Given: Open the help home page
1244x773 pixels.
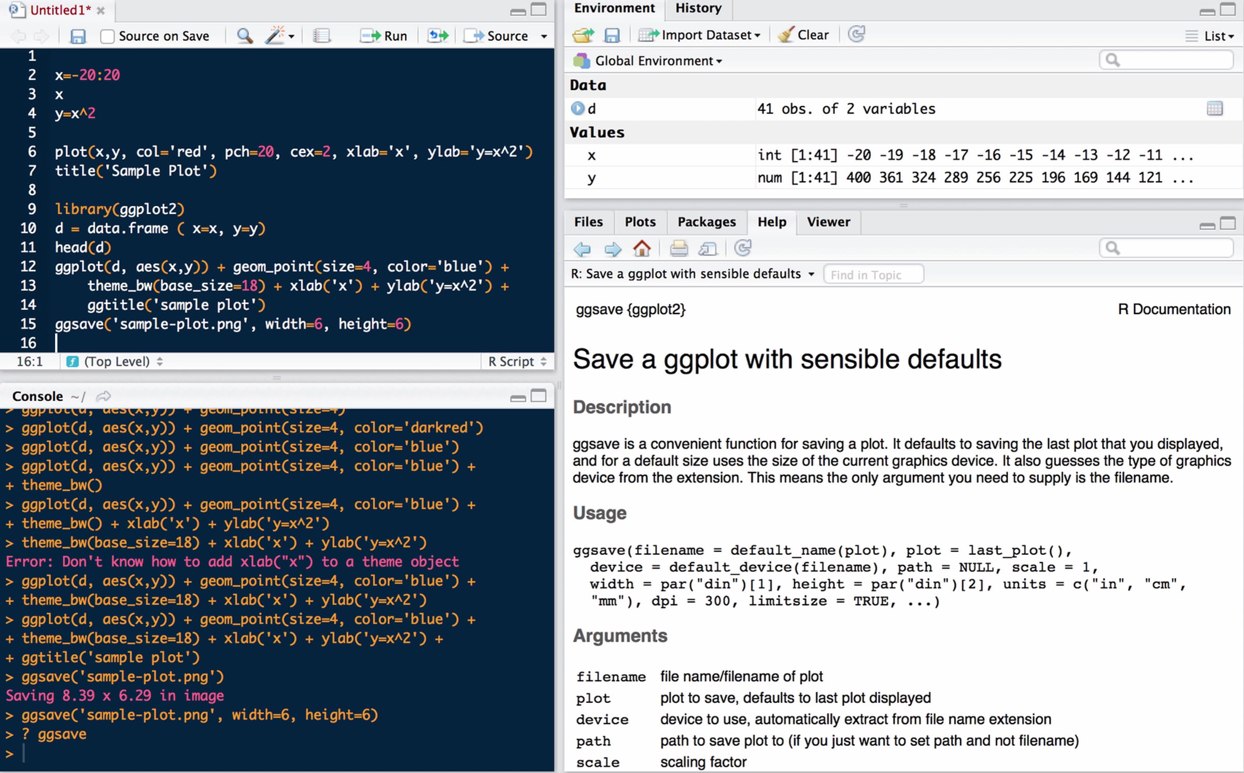Looking at the screenshot, I should [x=642, y=248].
